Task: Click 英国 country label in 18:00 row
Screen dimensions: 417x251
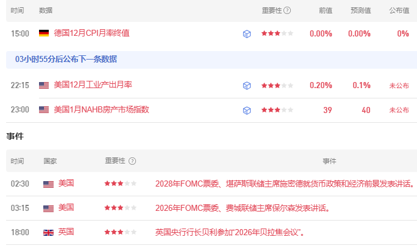Action: (x=66, y=232)
